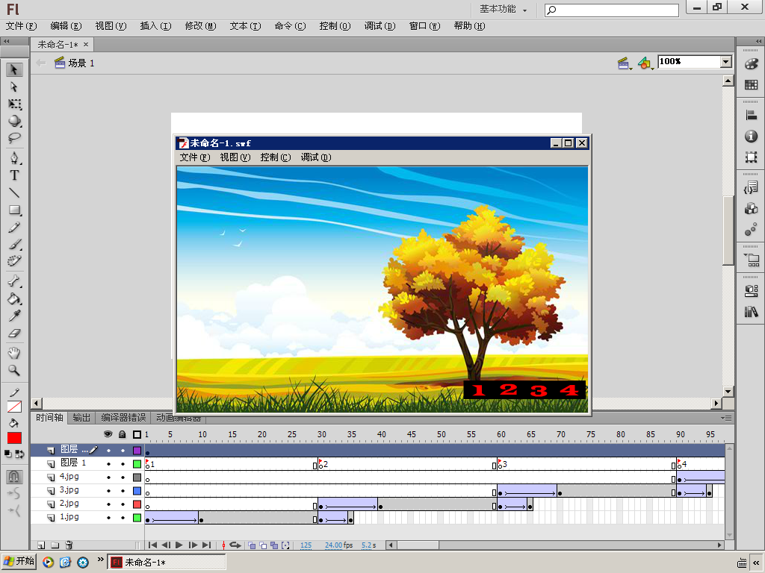Screen dimensions: 765x573
Task: Open the 修改 menu in the menu bar
Action: pyautogui.click(x=199, y=26)
